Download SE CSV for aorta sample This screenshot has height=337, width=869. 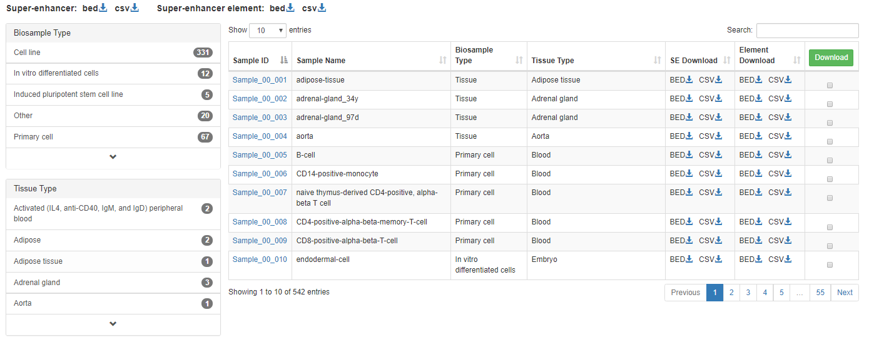(711, 136)
